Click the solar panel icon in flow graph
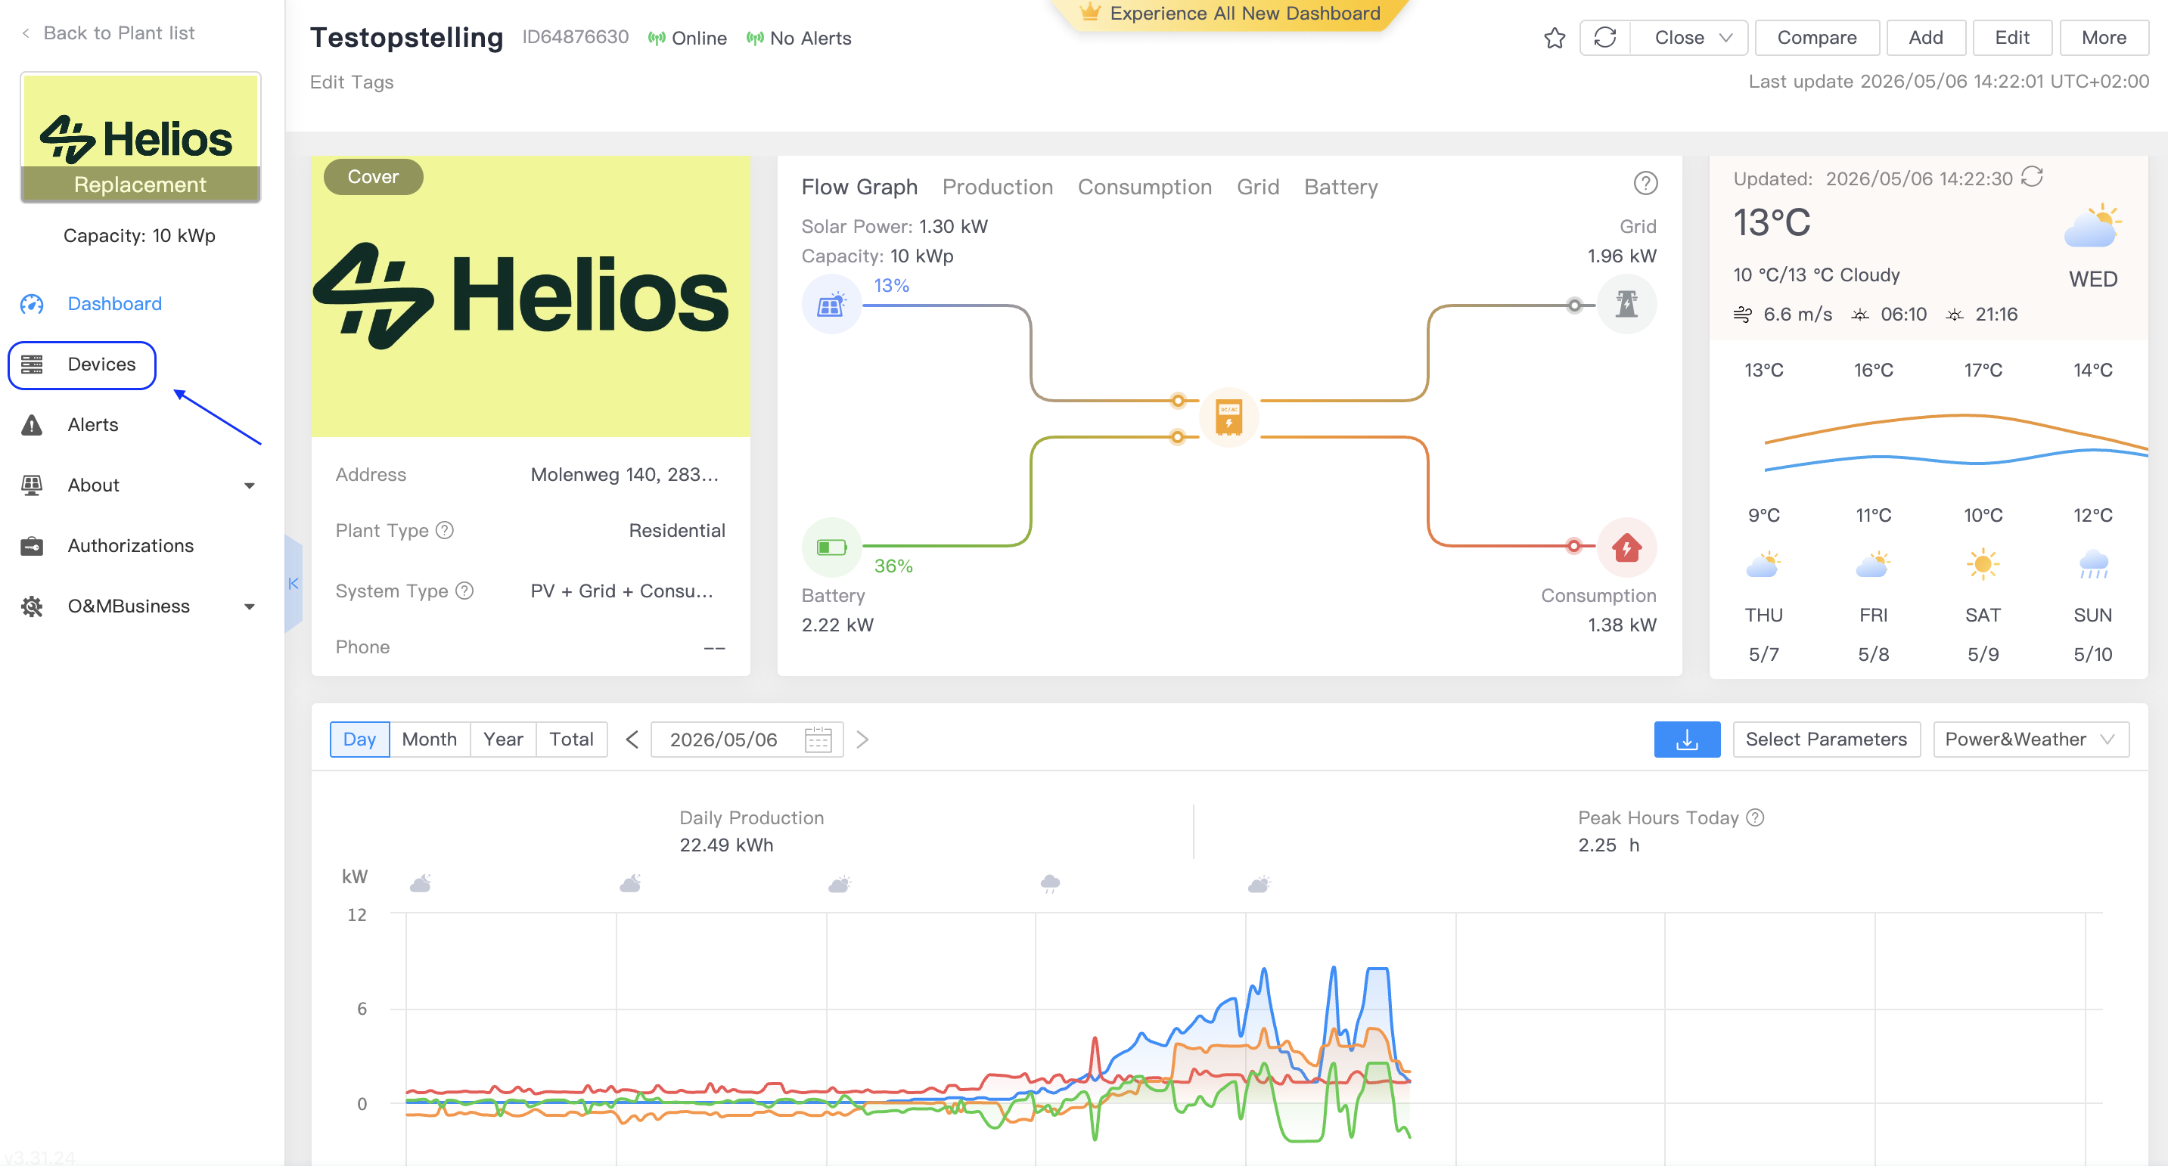The height and width of the screenshot is (1166, 2168). [x=831, y=305]
